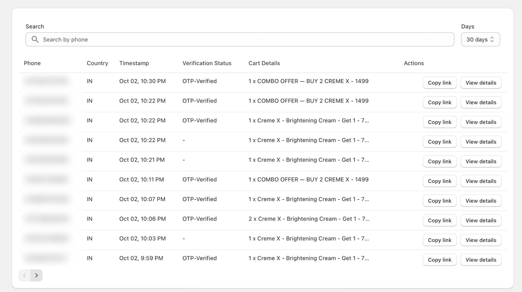Focus the Search by phone field
The image size is (522, 292).
(240, 40)
